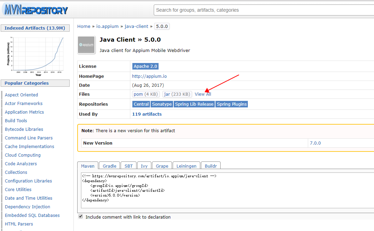374x231 pixels.
Task: Open Cloud Computing category
Action: click(23, 155)
